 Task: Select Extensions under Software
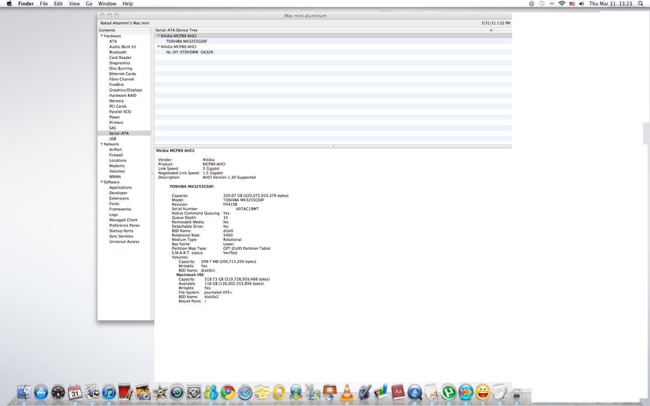coord(119,199)
